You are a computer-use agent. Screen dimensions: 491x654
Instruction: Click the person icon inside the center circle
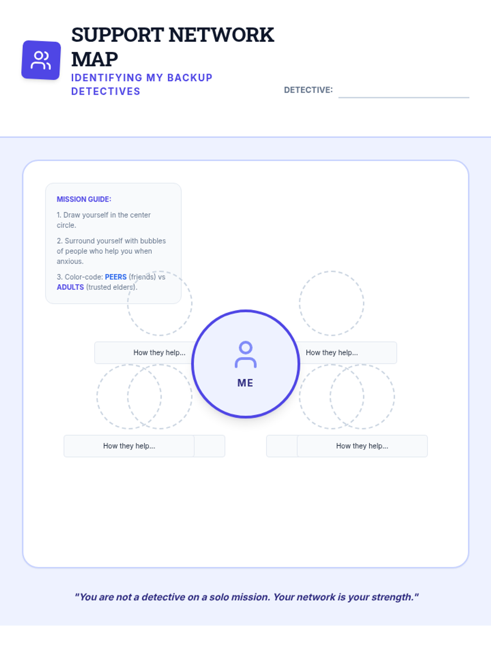click(x=245, y=354)
